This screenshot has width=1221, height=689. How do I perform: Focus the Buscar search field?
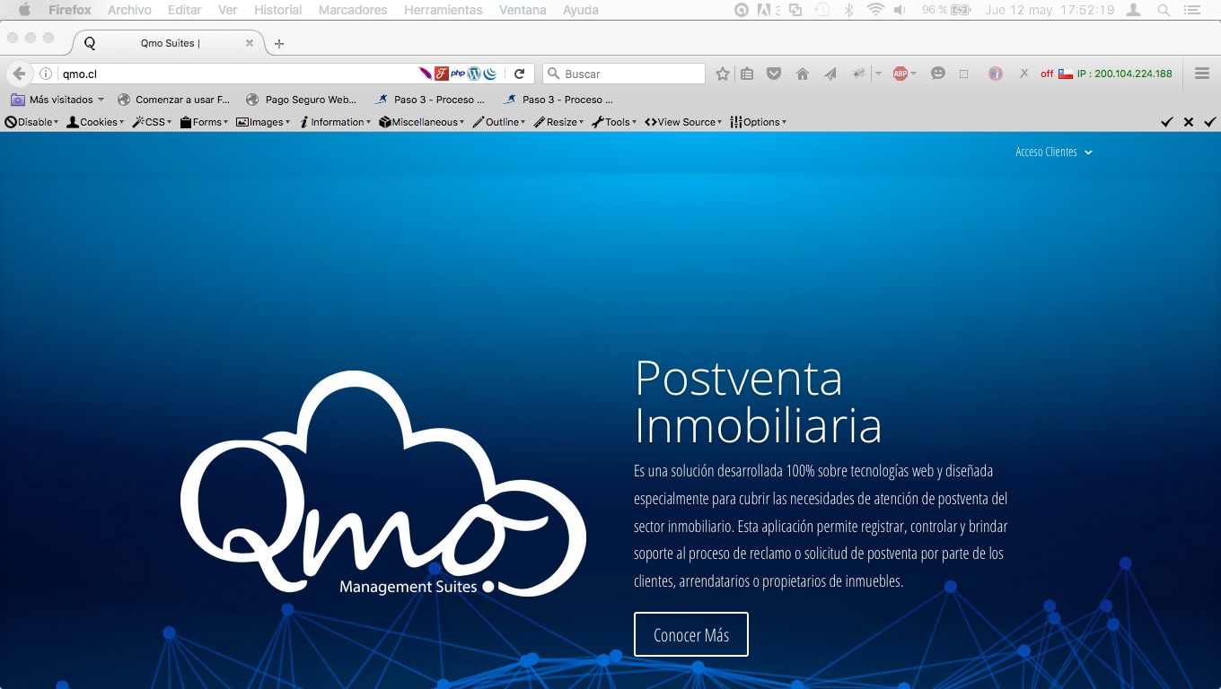[x=624, y=74]
